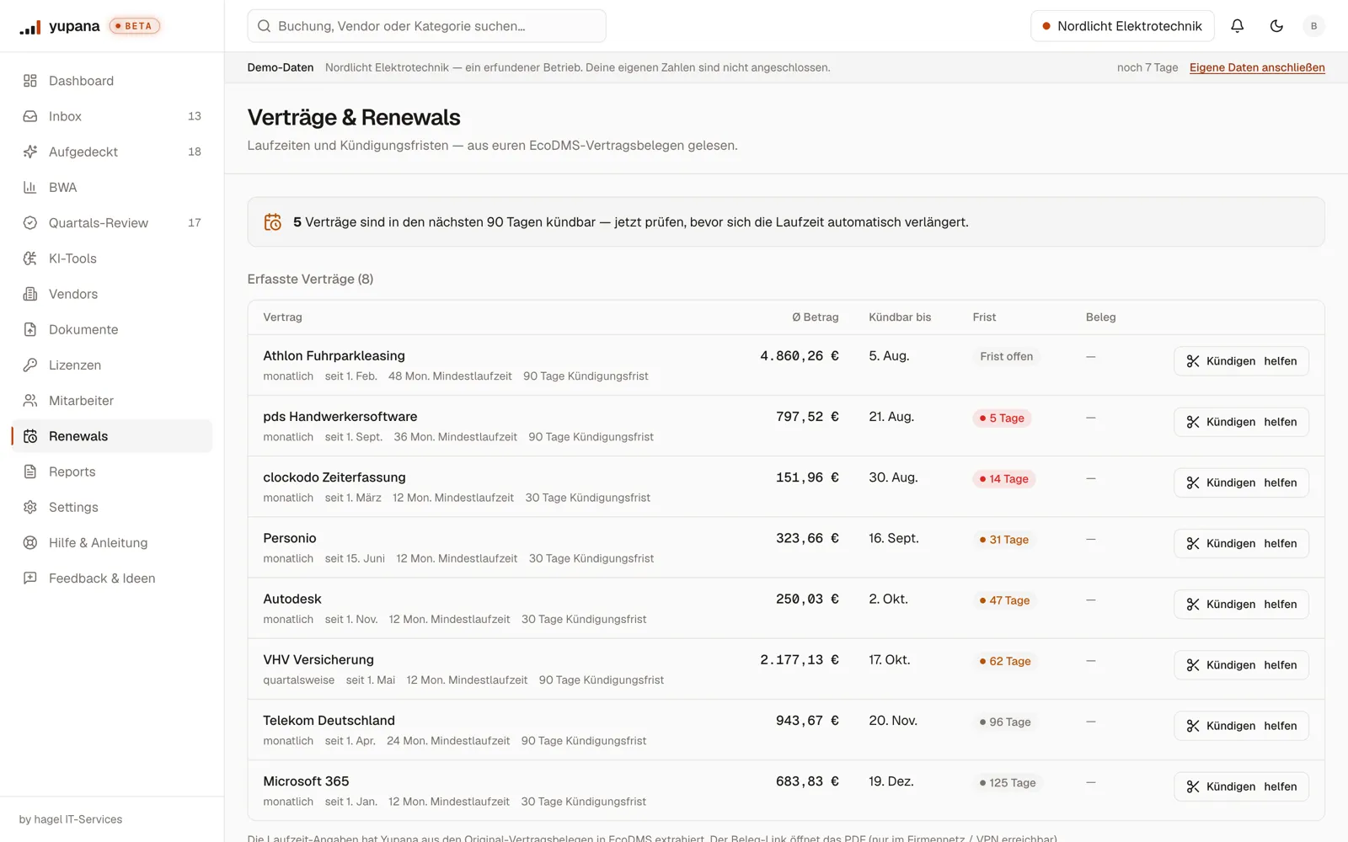The height and width of the screenshot is (842, 1348).
Task: Open the Nordlicht Elektrotechnik company switcher
Action: [x=1122, y=26]
